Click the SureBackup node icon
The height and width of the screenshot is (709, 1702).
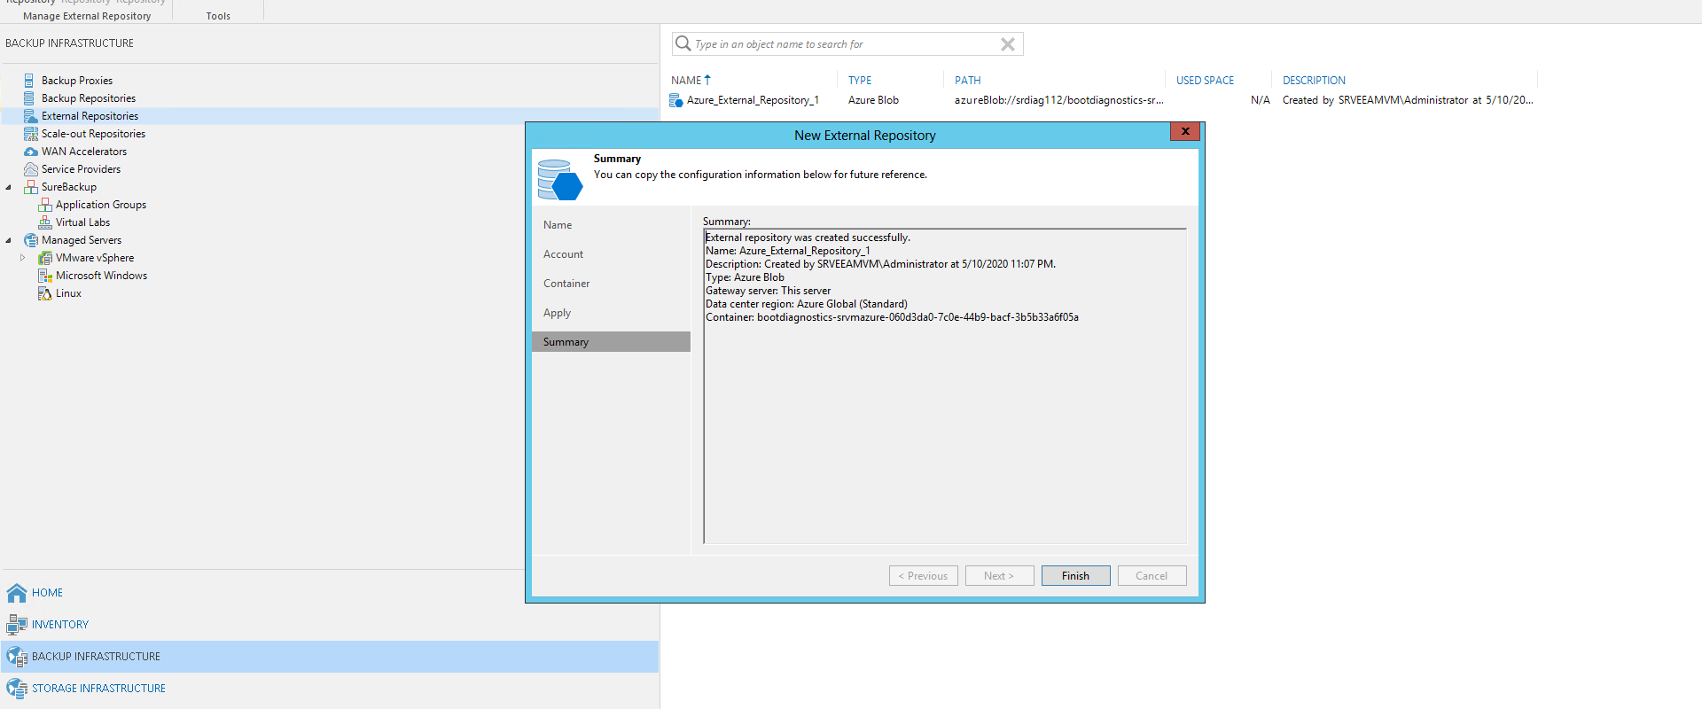[x=30, y=187]
